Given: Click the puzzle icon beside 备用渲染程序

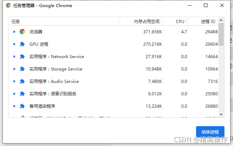Looking at the screenshot, I should [x=22, y=106].
